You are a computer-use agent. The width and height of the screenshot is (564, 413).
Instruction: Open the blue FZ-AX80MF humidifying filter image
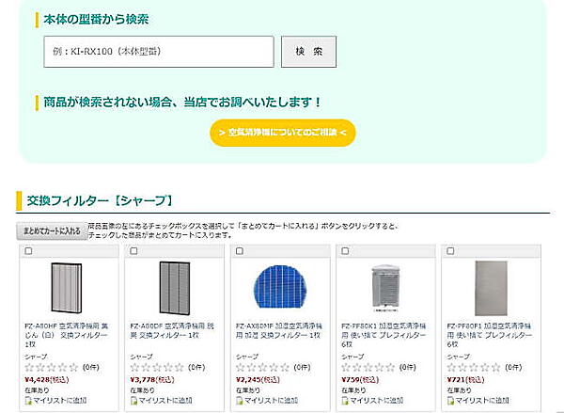[280, 287]
